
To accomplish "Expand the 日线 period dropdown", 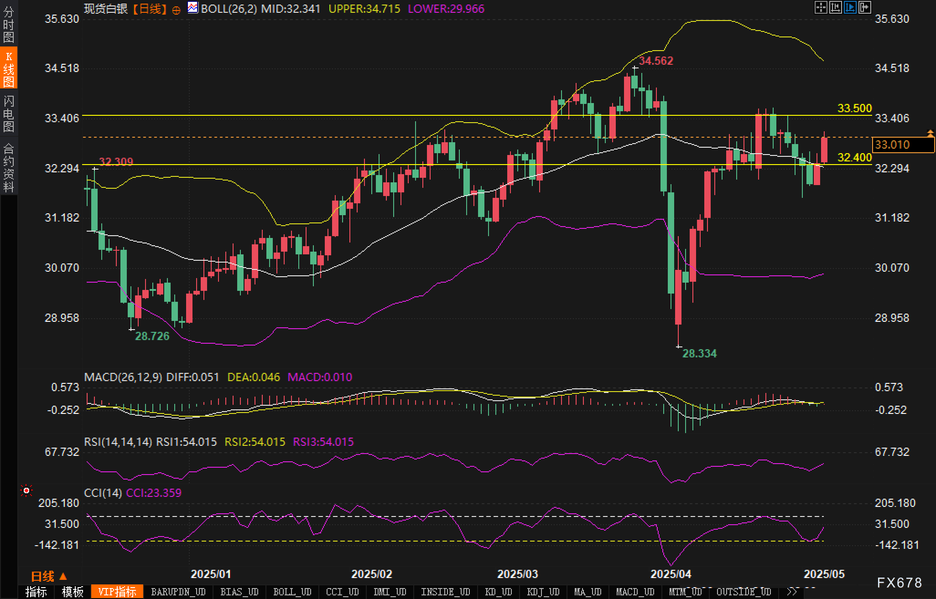I will click(49, 577).
